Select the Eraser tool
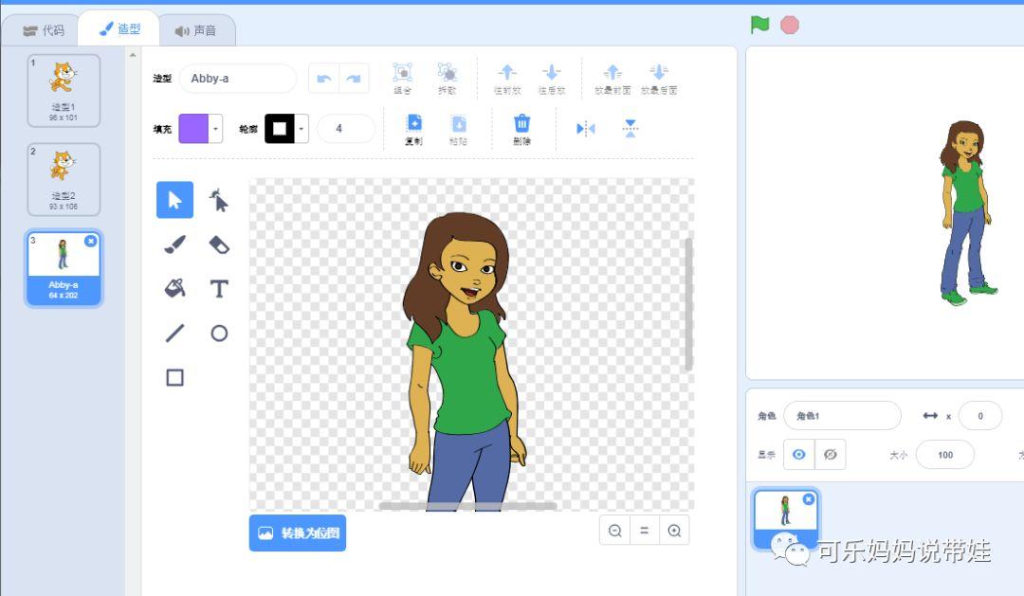The height and width of the screenshot is (596, 1024). pos(219,244)
